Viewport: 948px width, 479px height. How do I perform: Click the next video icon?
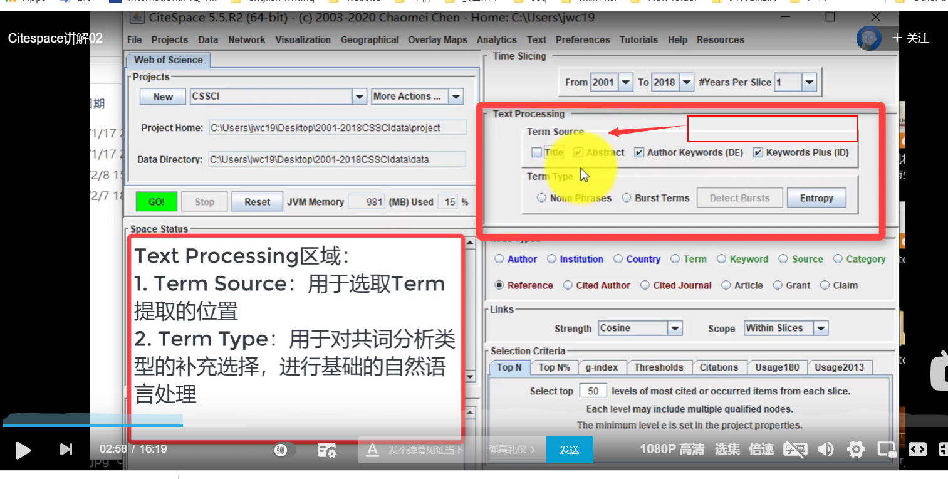[66, 450]
